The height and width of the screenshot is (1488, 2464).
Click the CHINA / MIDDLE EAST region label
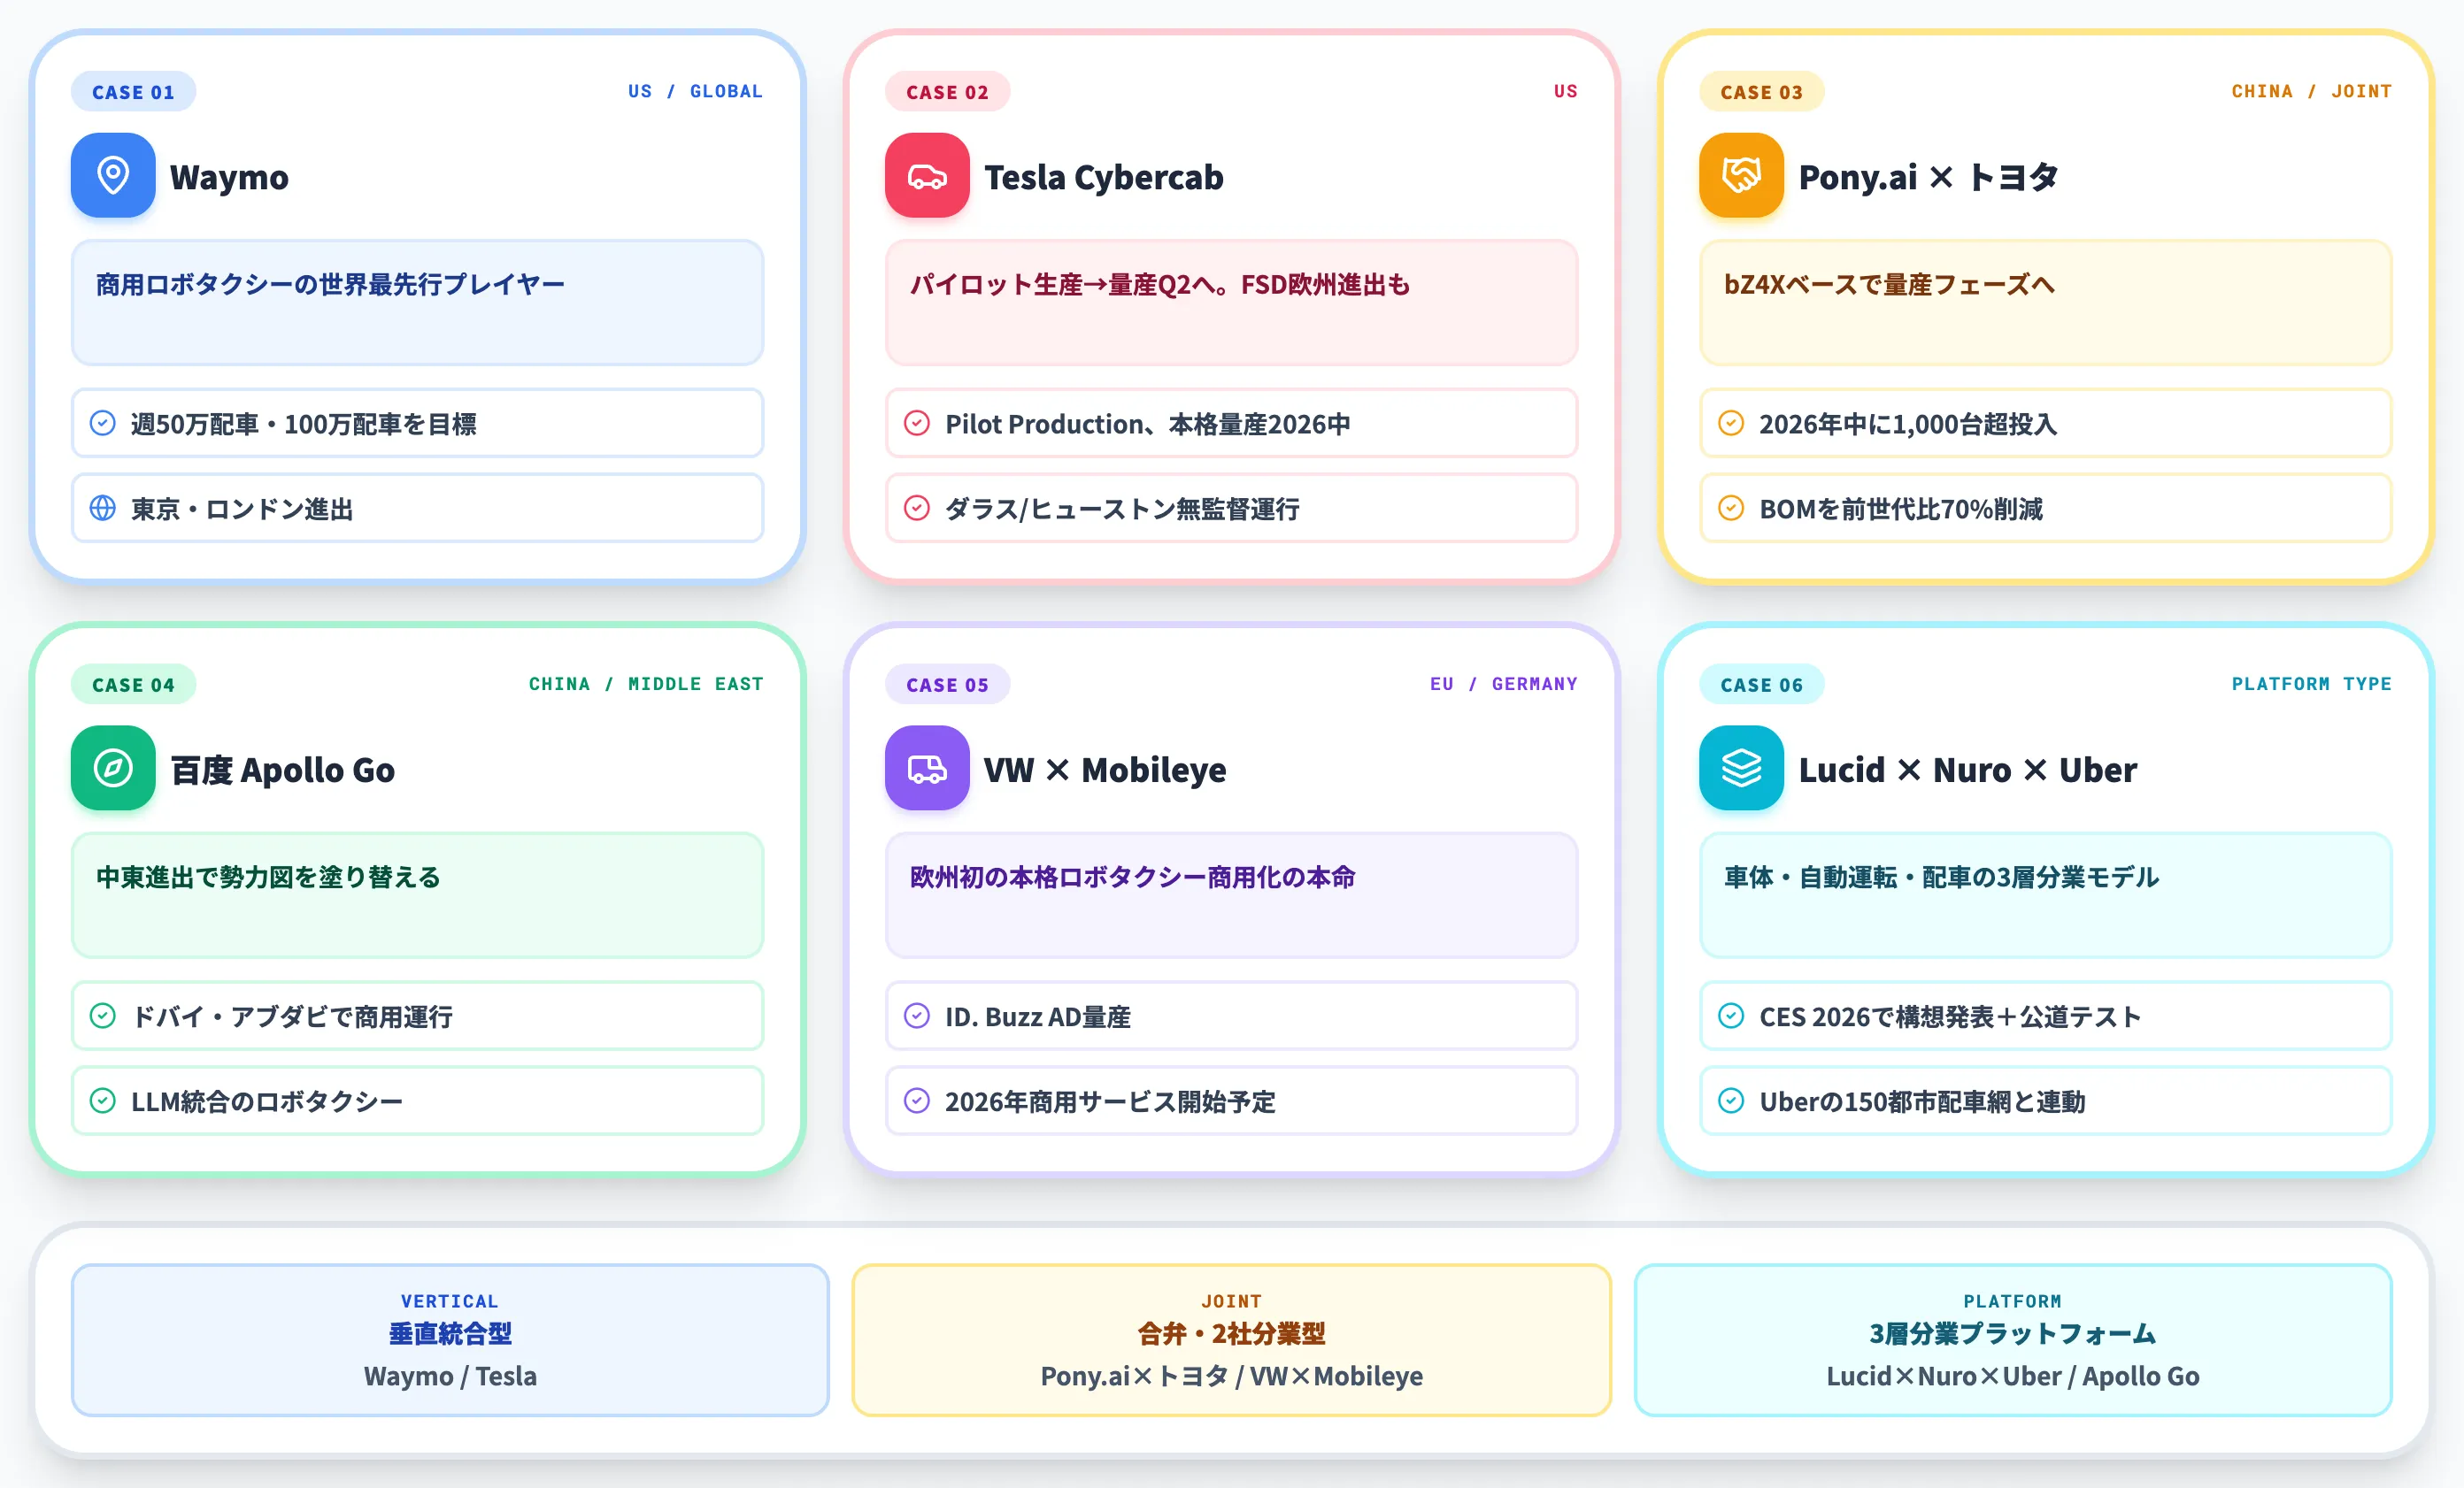[646, 684]
